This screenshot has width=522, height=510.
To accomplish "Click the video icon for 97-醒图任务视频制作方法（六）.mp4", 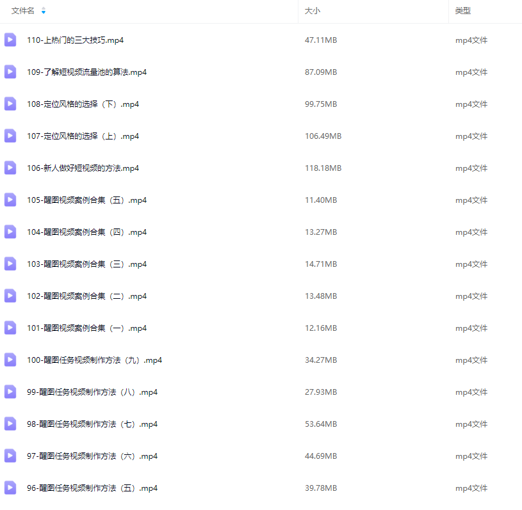I will [x=10, y=456].
